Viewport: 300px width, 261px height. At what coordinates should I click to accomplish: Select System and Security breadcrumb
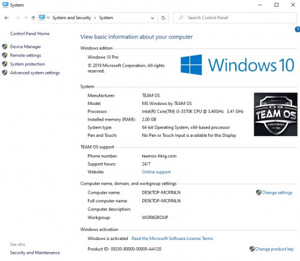(x=71, y=18)
